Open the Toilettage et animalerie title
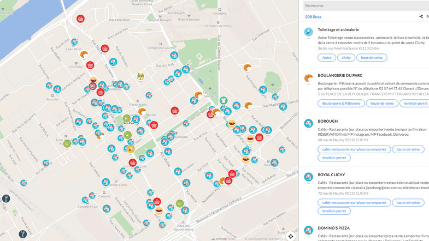 [x=338, y=30]
